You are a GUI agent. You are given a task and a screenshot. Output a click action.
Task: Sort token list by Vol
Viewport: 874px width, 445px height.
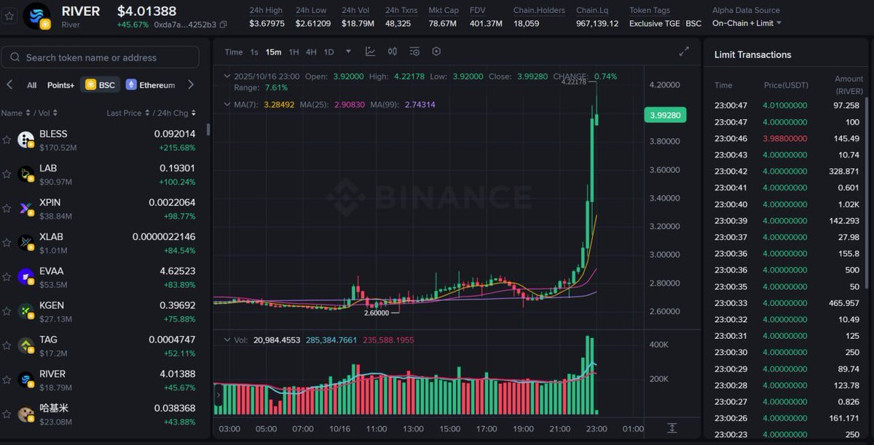point(49,113)
